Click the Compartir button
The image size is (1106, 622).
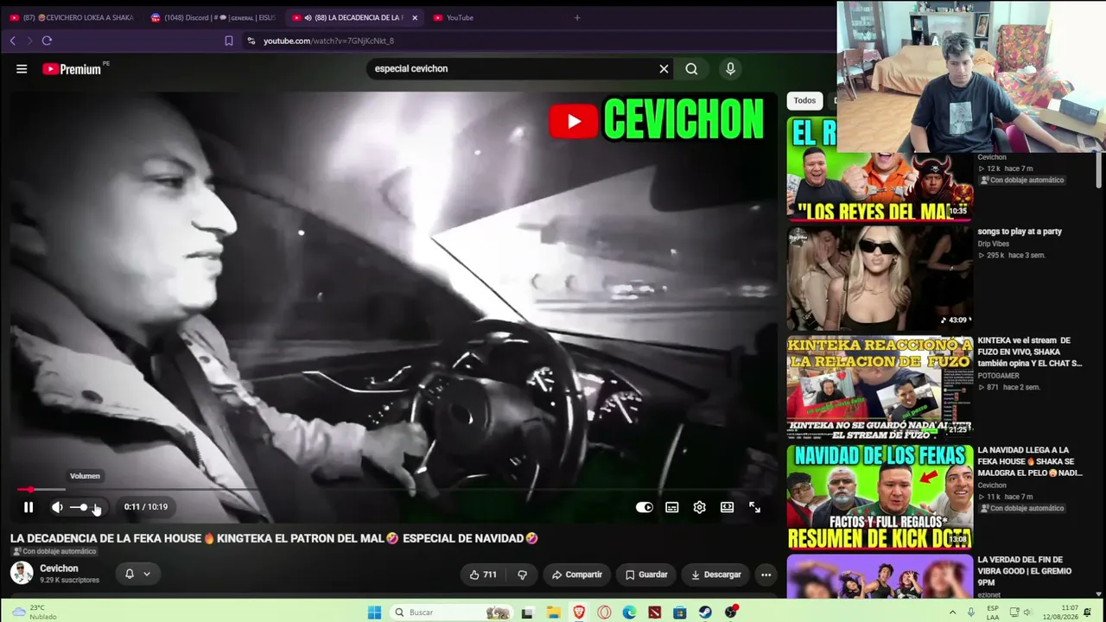(x=577, y=574)
